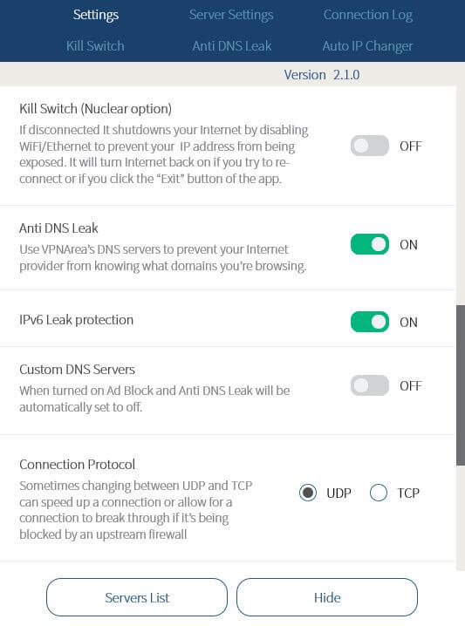Viewport: 465px width, 626px height.
Task: Click the IPv6 Leak protection label
Action: pyautogui.click(x=76, y=320)
